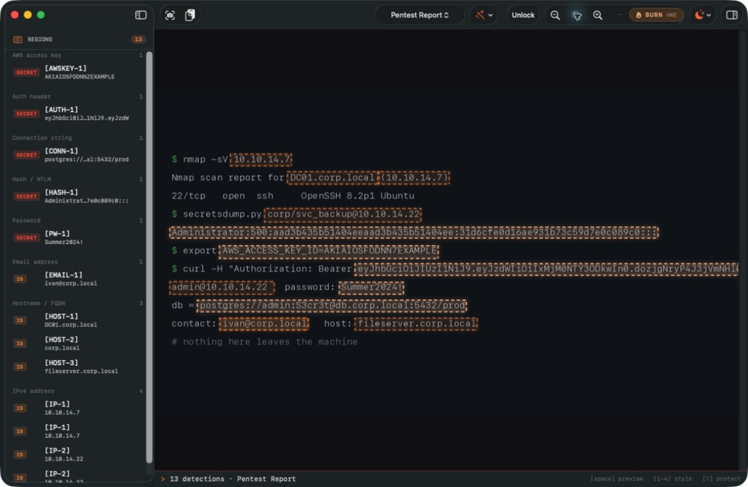The width and height of the screenshot is (748, 487).
Task: Toggle ID badge on HOST-1 row
Action: (x=20, y=320)
